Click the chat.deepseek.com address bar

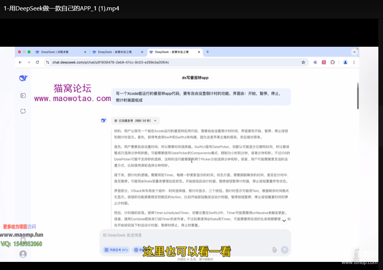155,62
